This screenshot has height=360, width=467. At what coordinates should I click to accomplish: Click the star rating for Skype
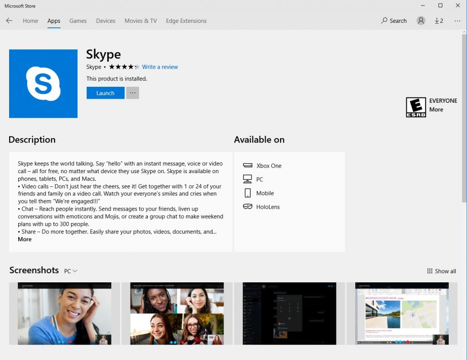click(124, 67)
